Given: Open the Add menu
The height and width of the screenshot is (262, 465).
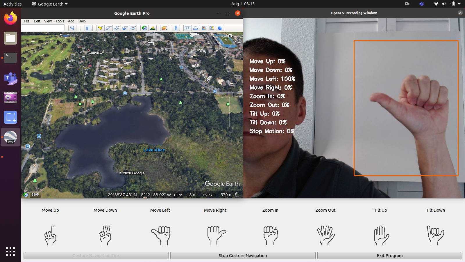Looking at the screenshot, I should pyautogui.click(x=71, y=21).
